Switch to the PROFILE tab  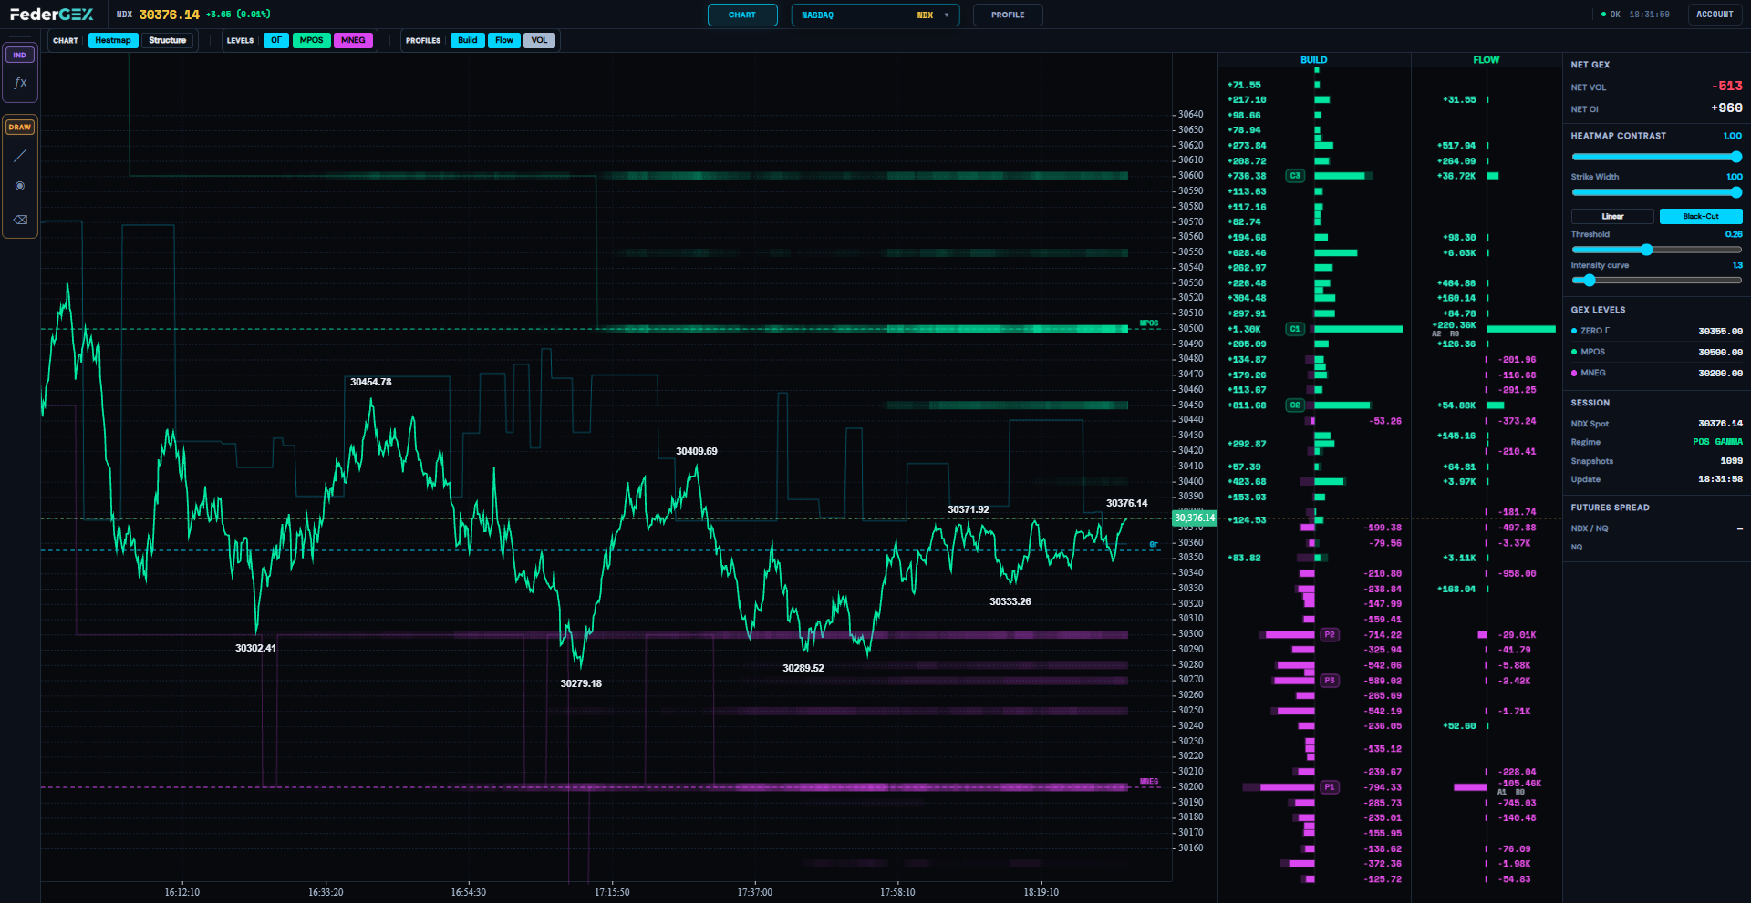(1008, 15)
